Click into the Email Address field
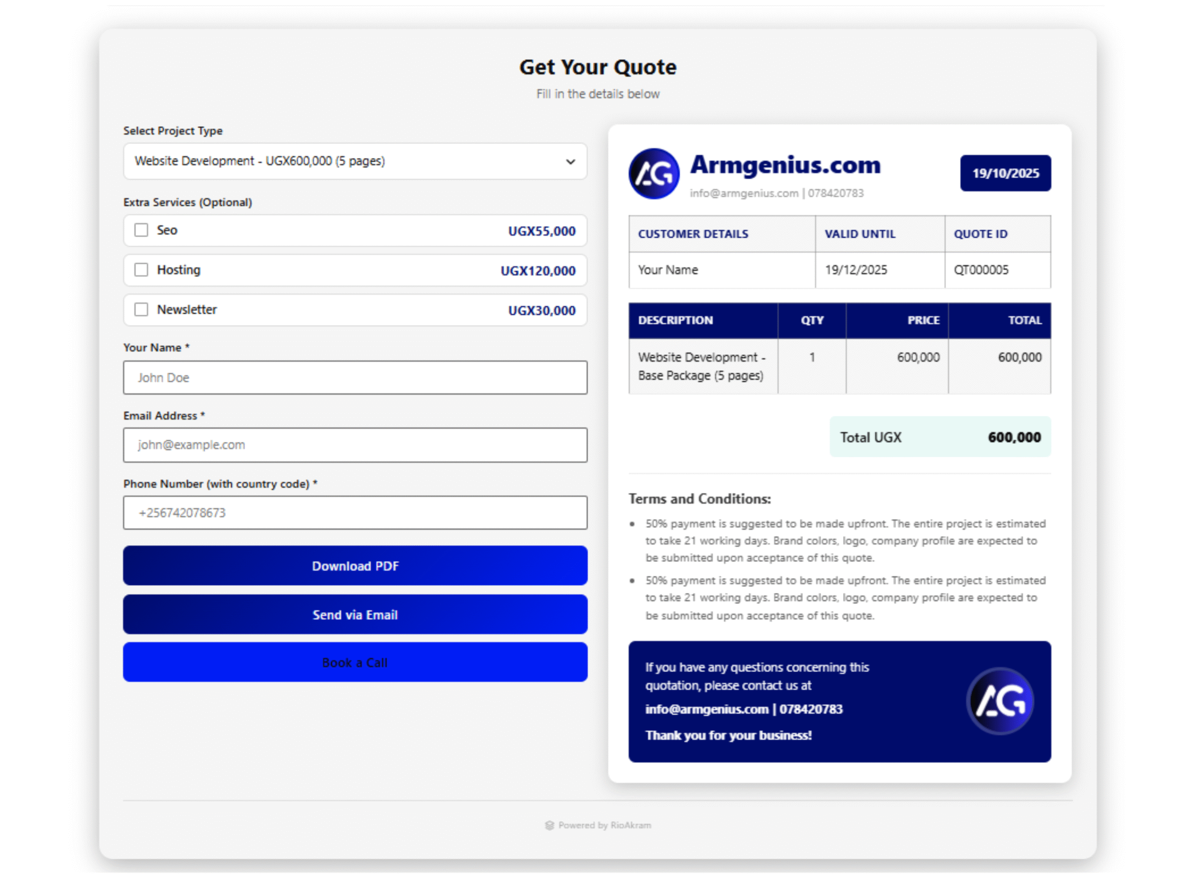The image size is (1193, 883). 355,445
